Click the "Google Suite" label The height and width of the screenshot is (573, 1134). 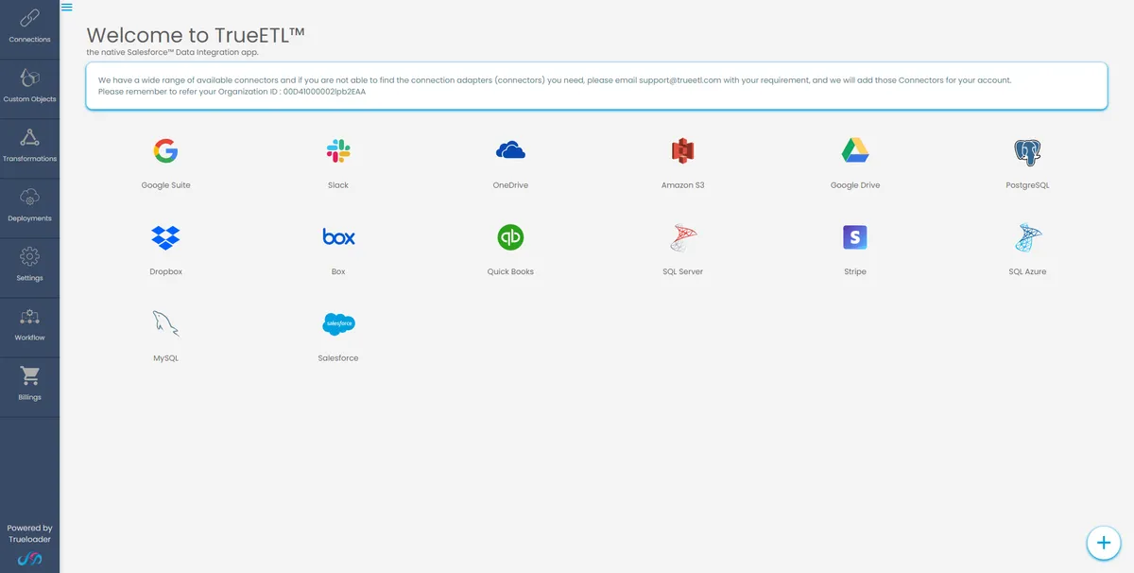coord(165,185)
